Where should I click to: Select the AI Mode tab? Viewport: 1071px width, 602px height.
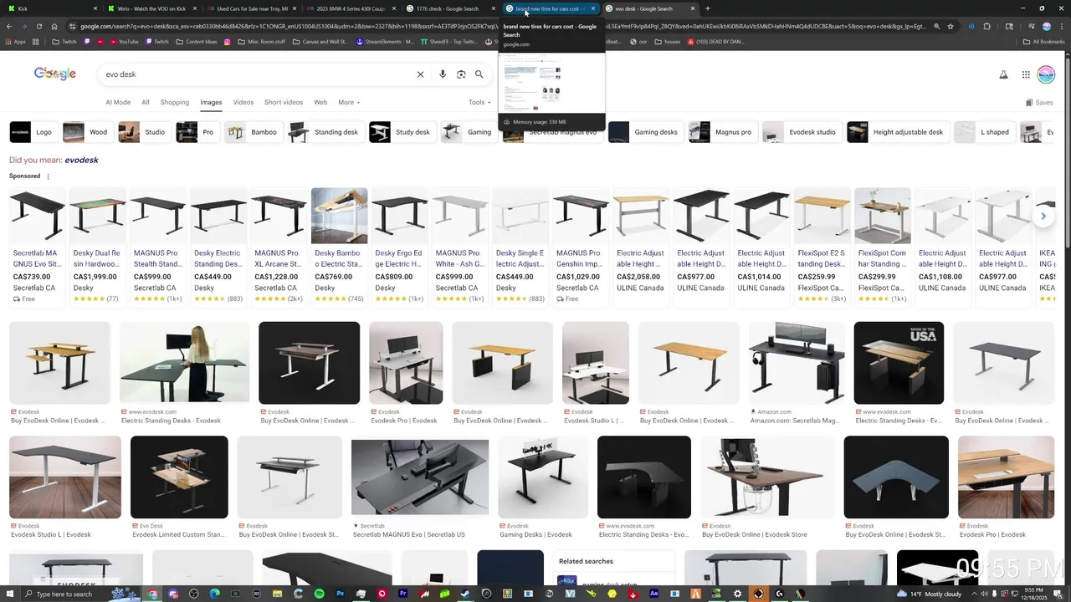[118, 102]
